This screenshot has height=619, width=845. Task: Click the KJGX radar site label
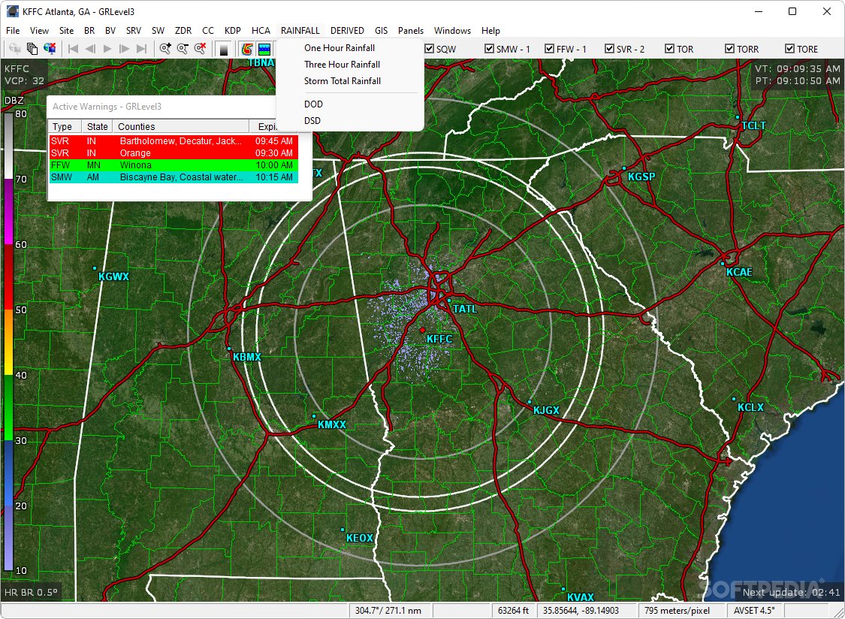pos(547,410)
